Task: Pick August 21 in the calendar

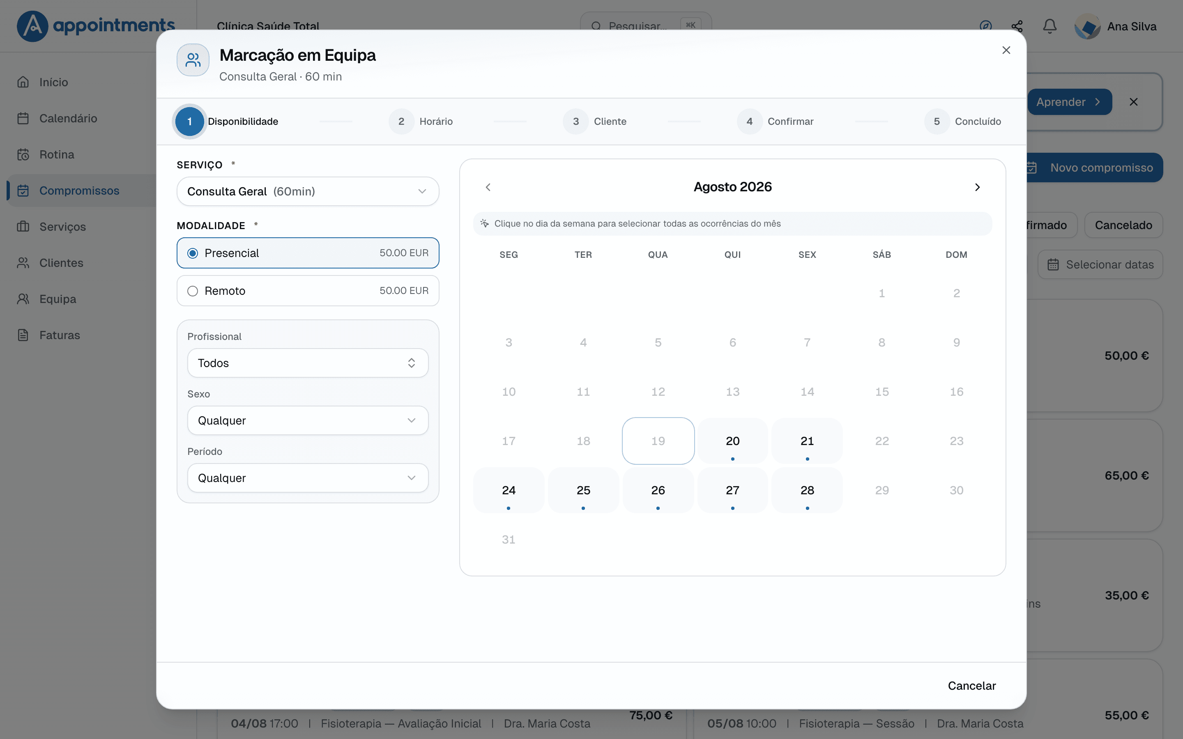Action: coord(807,441)
